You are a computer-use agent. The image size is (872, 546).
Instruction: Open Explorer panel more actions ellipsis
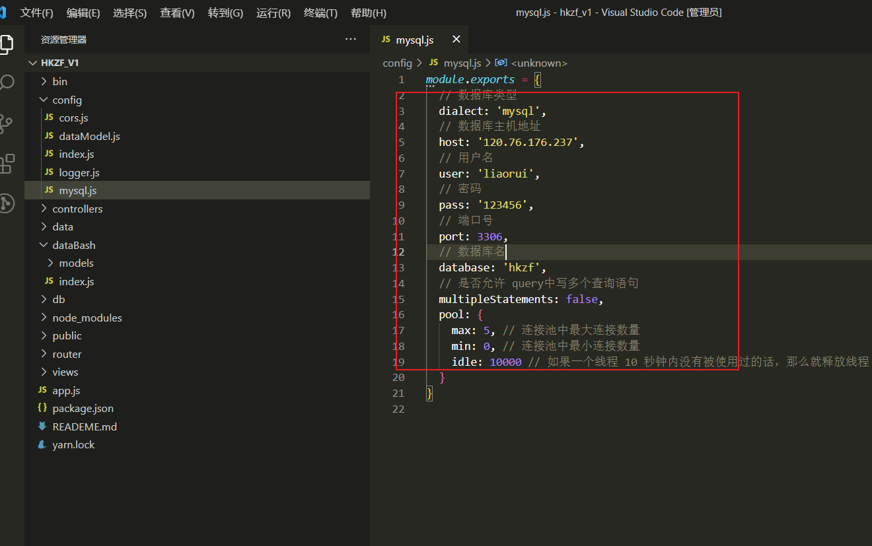click(x=351, y=40)
